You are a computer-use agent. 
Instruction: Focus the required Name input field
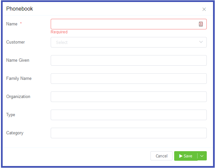tap(129, 24)
